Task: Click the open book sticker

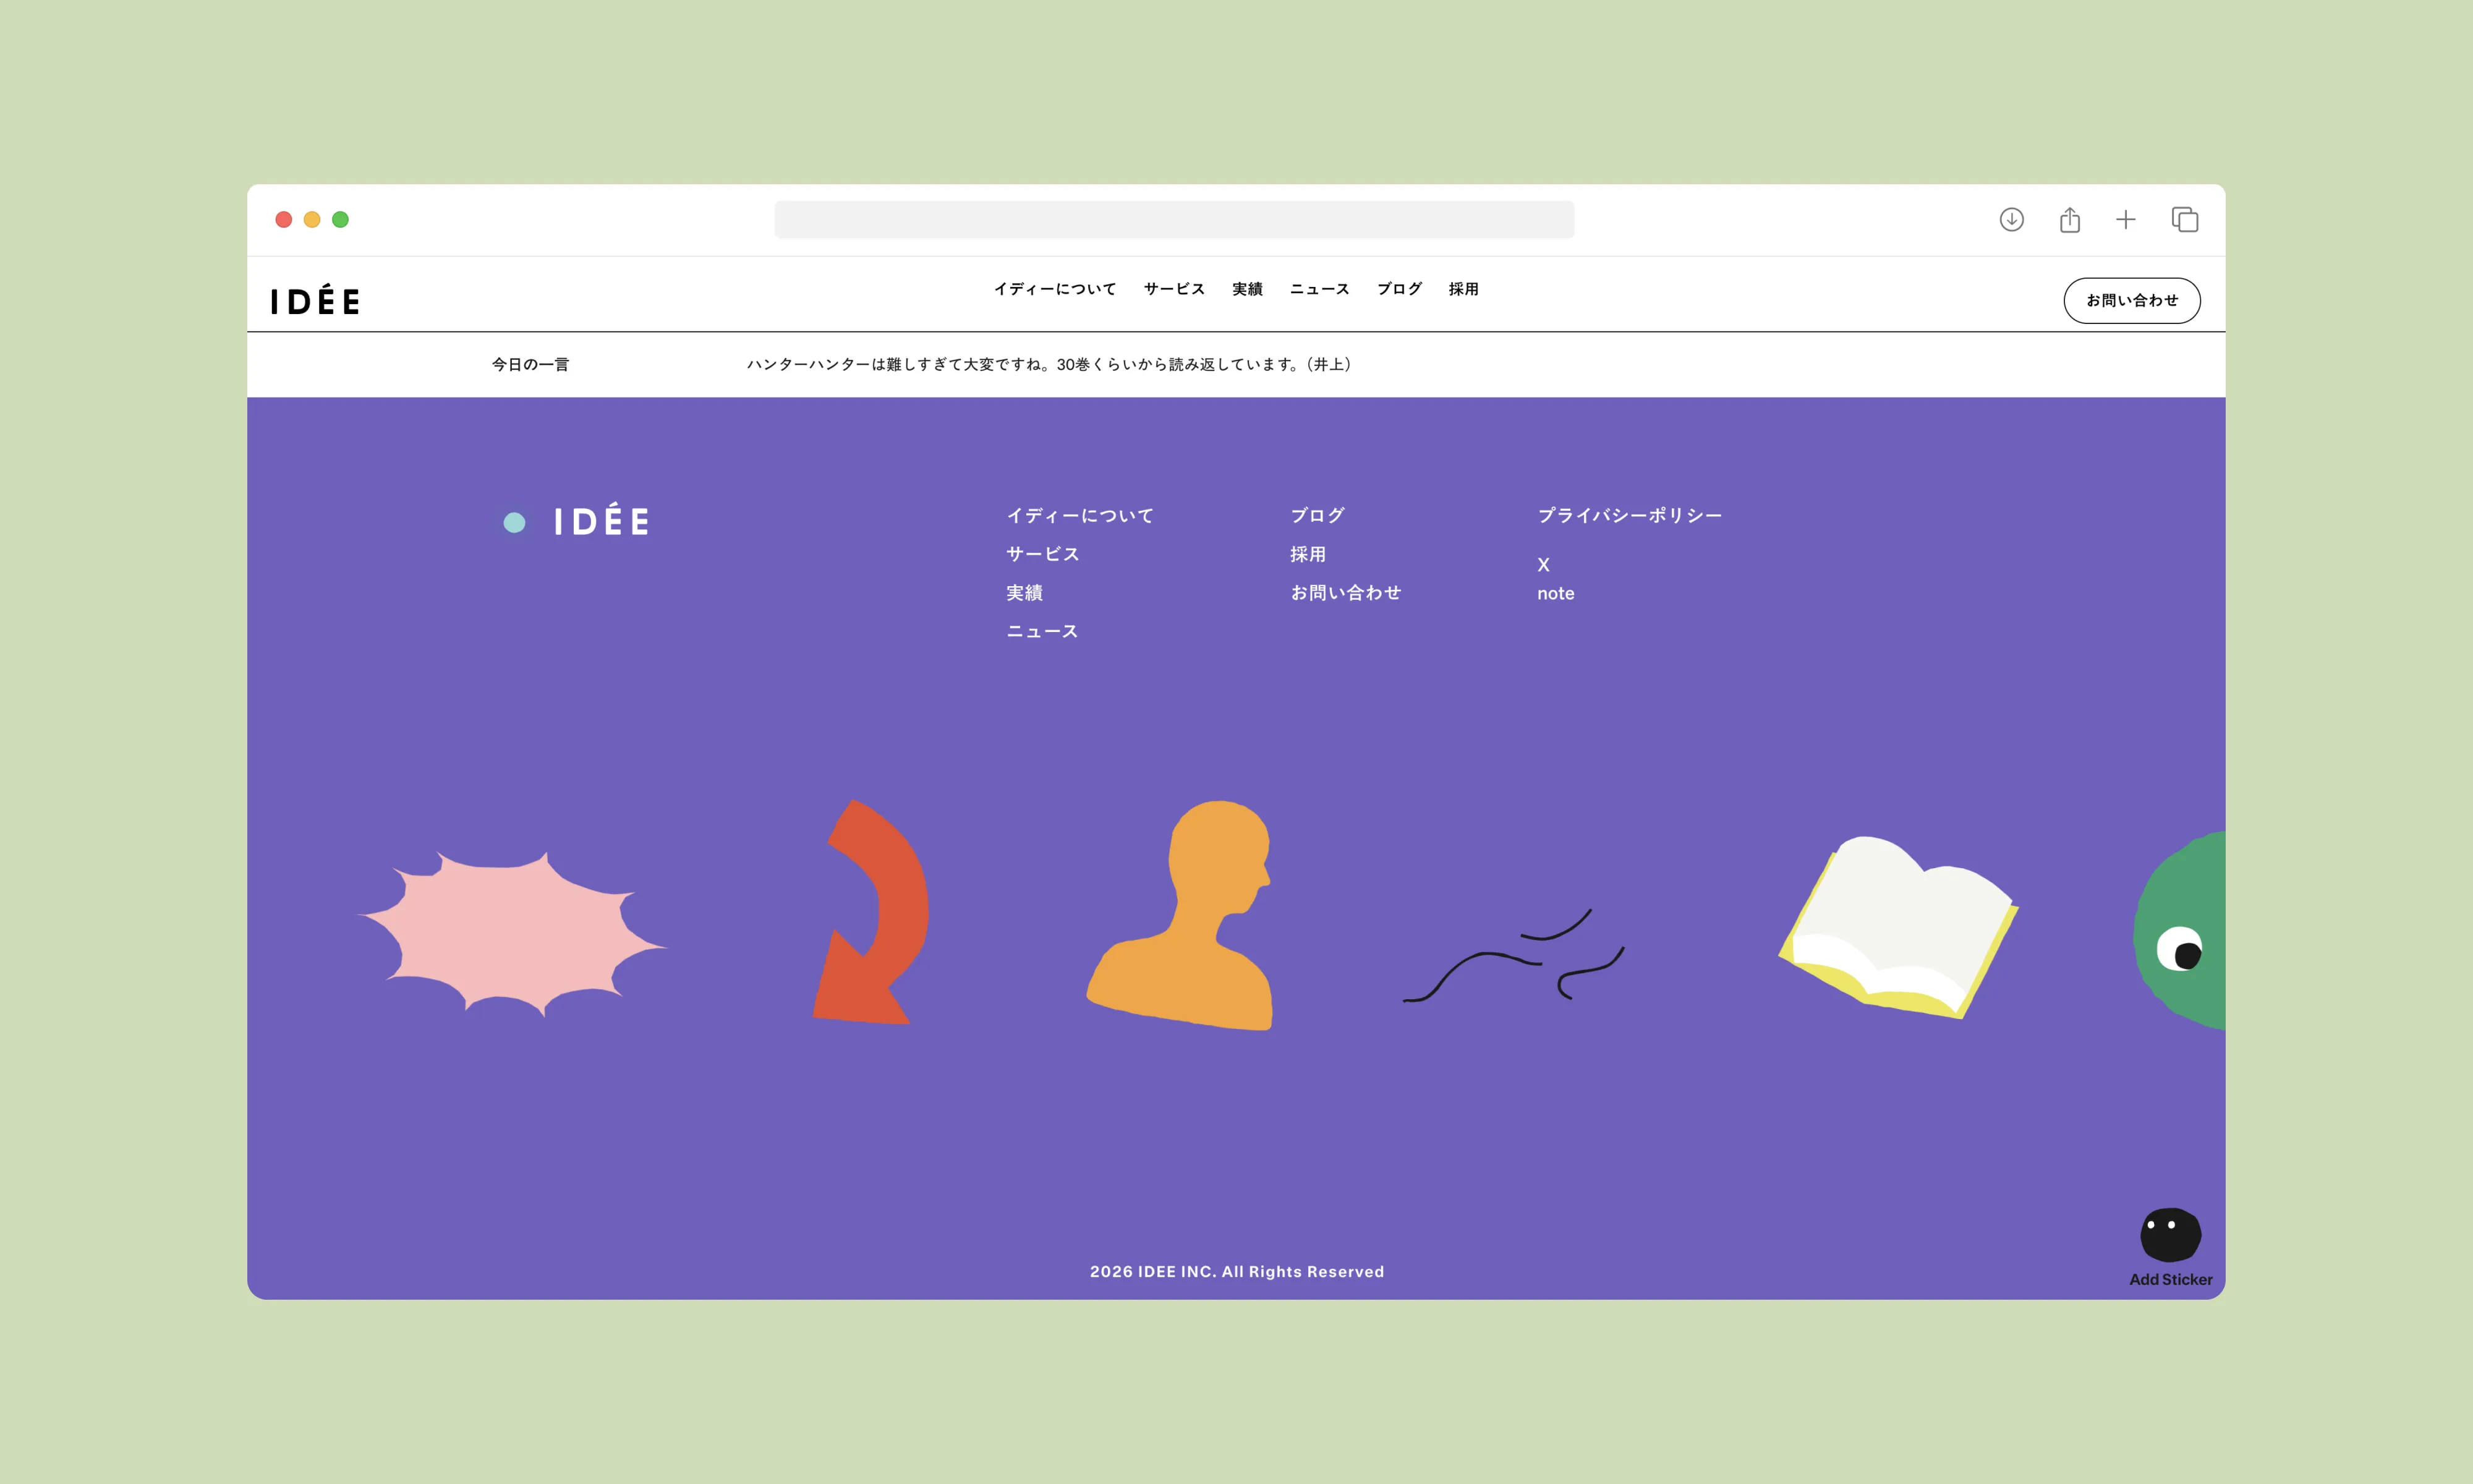Action: point(1897,927)
